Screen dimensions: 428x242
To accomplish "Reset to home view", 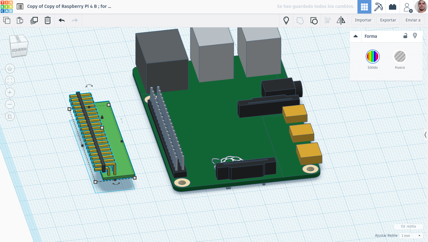I will pos(10,69).
